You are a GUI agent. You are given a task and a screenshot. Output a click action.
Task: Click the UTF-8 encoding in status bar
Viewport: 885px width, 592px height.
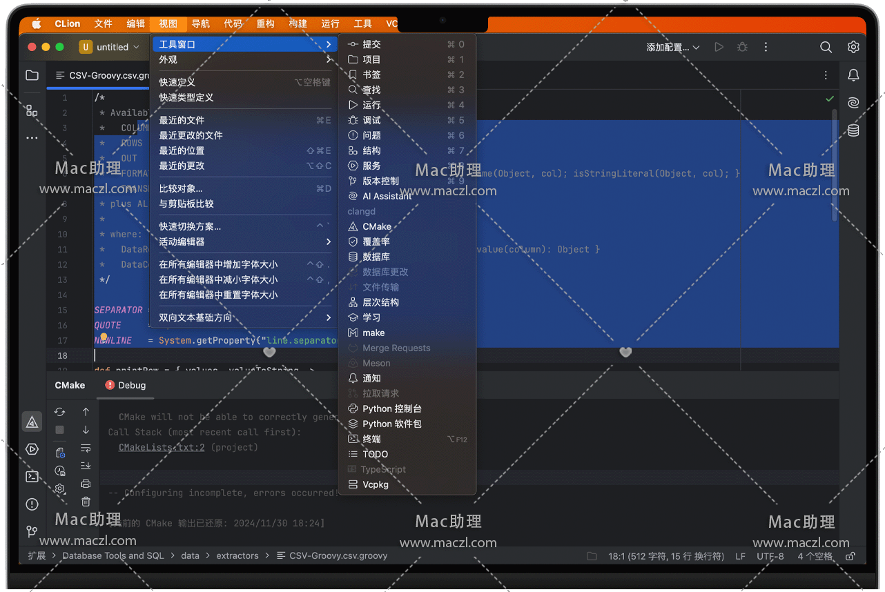click(770, 556)
